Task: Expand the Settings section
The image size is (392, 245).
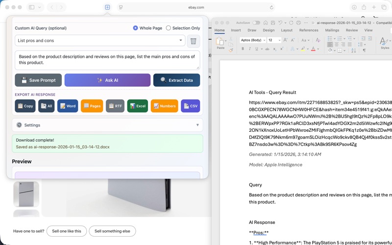Action: (107, 125)
